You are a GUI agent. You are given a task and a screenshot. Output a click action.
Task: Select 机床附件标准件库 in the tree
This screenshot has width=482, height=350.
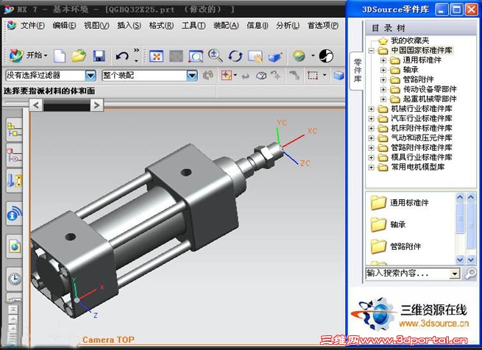coord(422,128)
